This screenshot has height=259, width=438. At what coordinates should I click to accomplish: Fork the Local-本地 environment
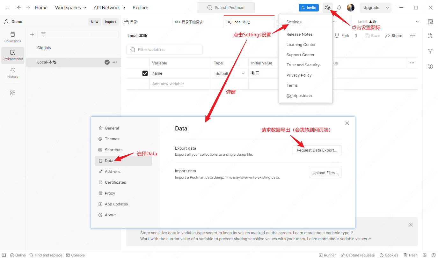pos(342,36)
